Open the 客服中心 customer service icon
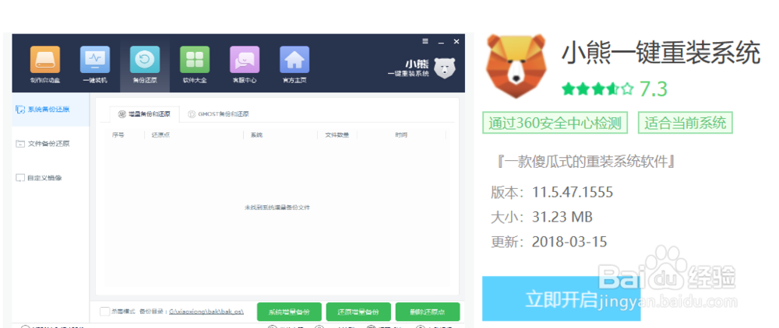Screen dimensions: 779x328 pos(245,65)
